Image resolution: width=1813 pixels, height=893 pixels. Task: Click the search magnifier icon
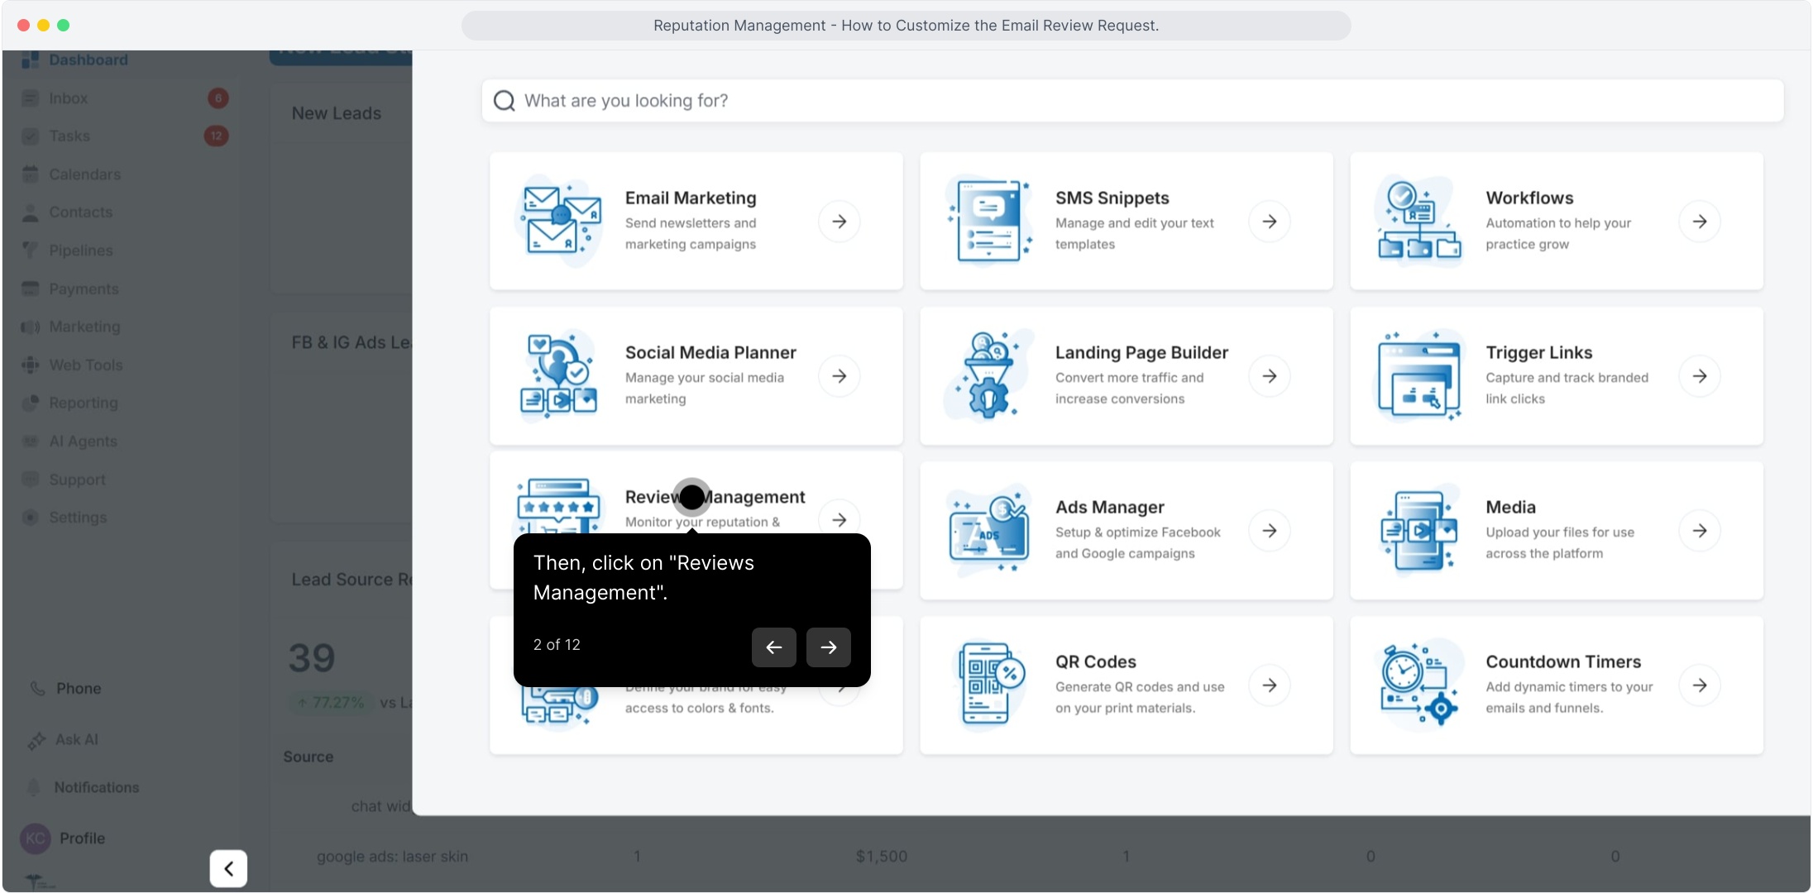pyautogui.click(x=504, y=101)
